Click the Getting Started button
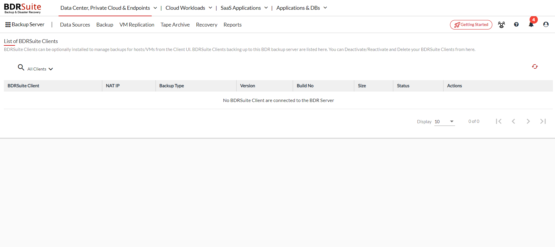The width and height of the screenshot is (555, 247). click(x=471, y=25)
